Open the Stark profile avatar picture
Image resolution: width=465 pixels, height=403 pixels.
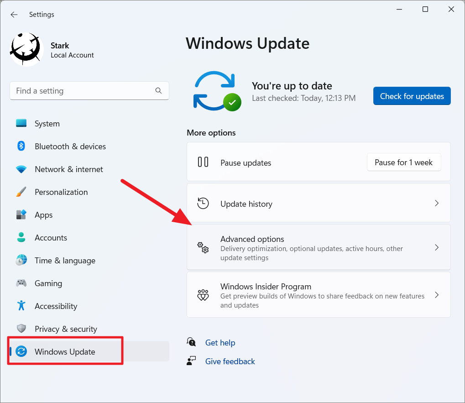click(26, 49)
